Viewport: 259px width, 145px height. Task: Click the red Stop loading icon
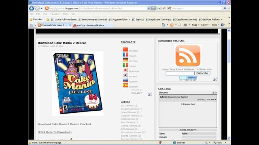click(x=163, y=8)
